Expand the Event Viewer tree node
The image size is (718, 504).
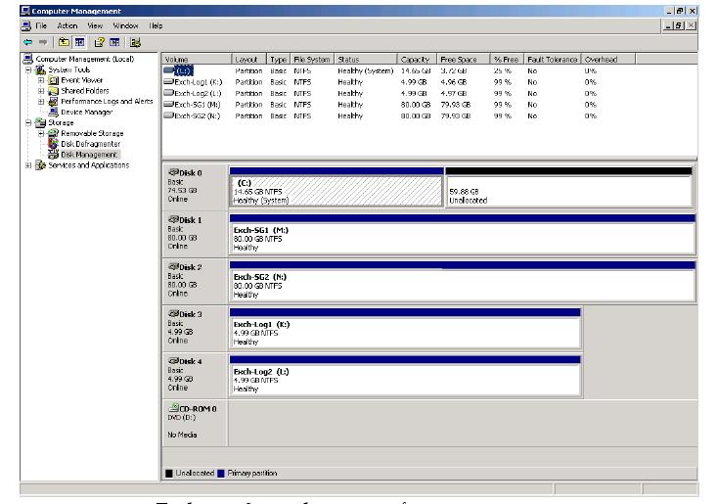pyautogui.click(x=41, y=80)
